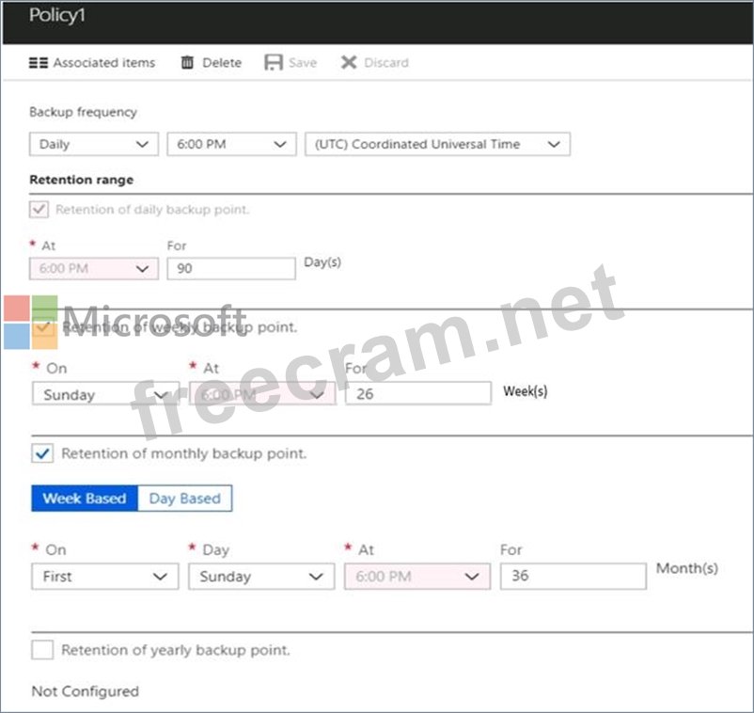Toggle Retention of daily backup point checkbox
Screen dimensions: 754x713
[x=40, y=210]
